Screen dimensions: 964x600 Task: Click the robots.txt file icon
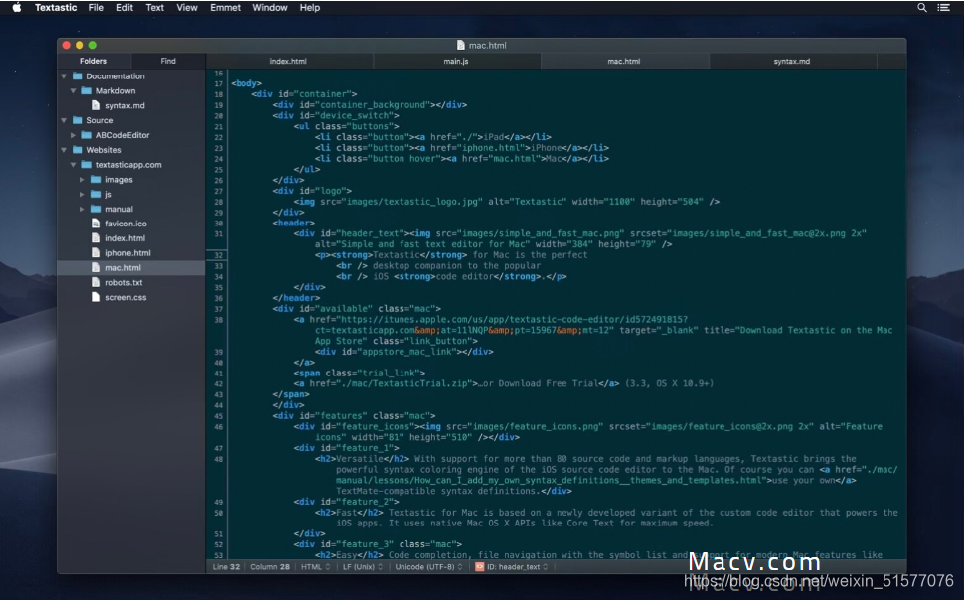pyautogui.click(x=96, y=283)
